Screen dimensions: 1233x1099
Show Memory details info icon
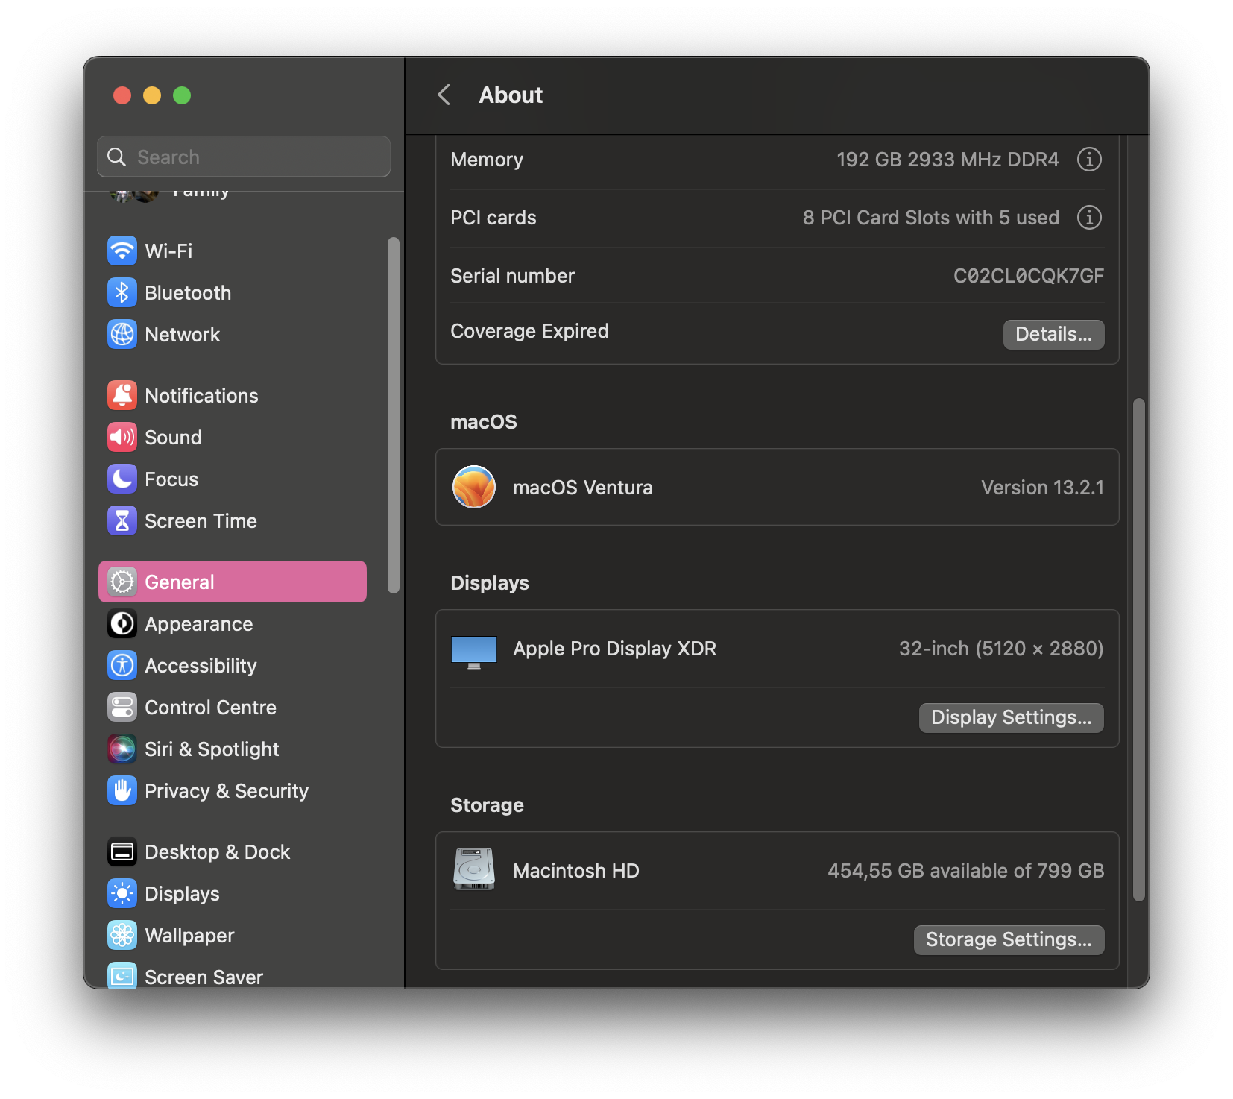click(1089, 159)
